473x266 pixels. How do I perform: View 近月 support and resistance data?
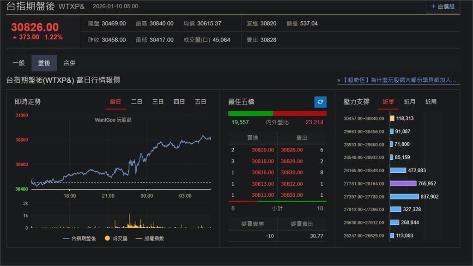coord(409,102)
